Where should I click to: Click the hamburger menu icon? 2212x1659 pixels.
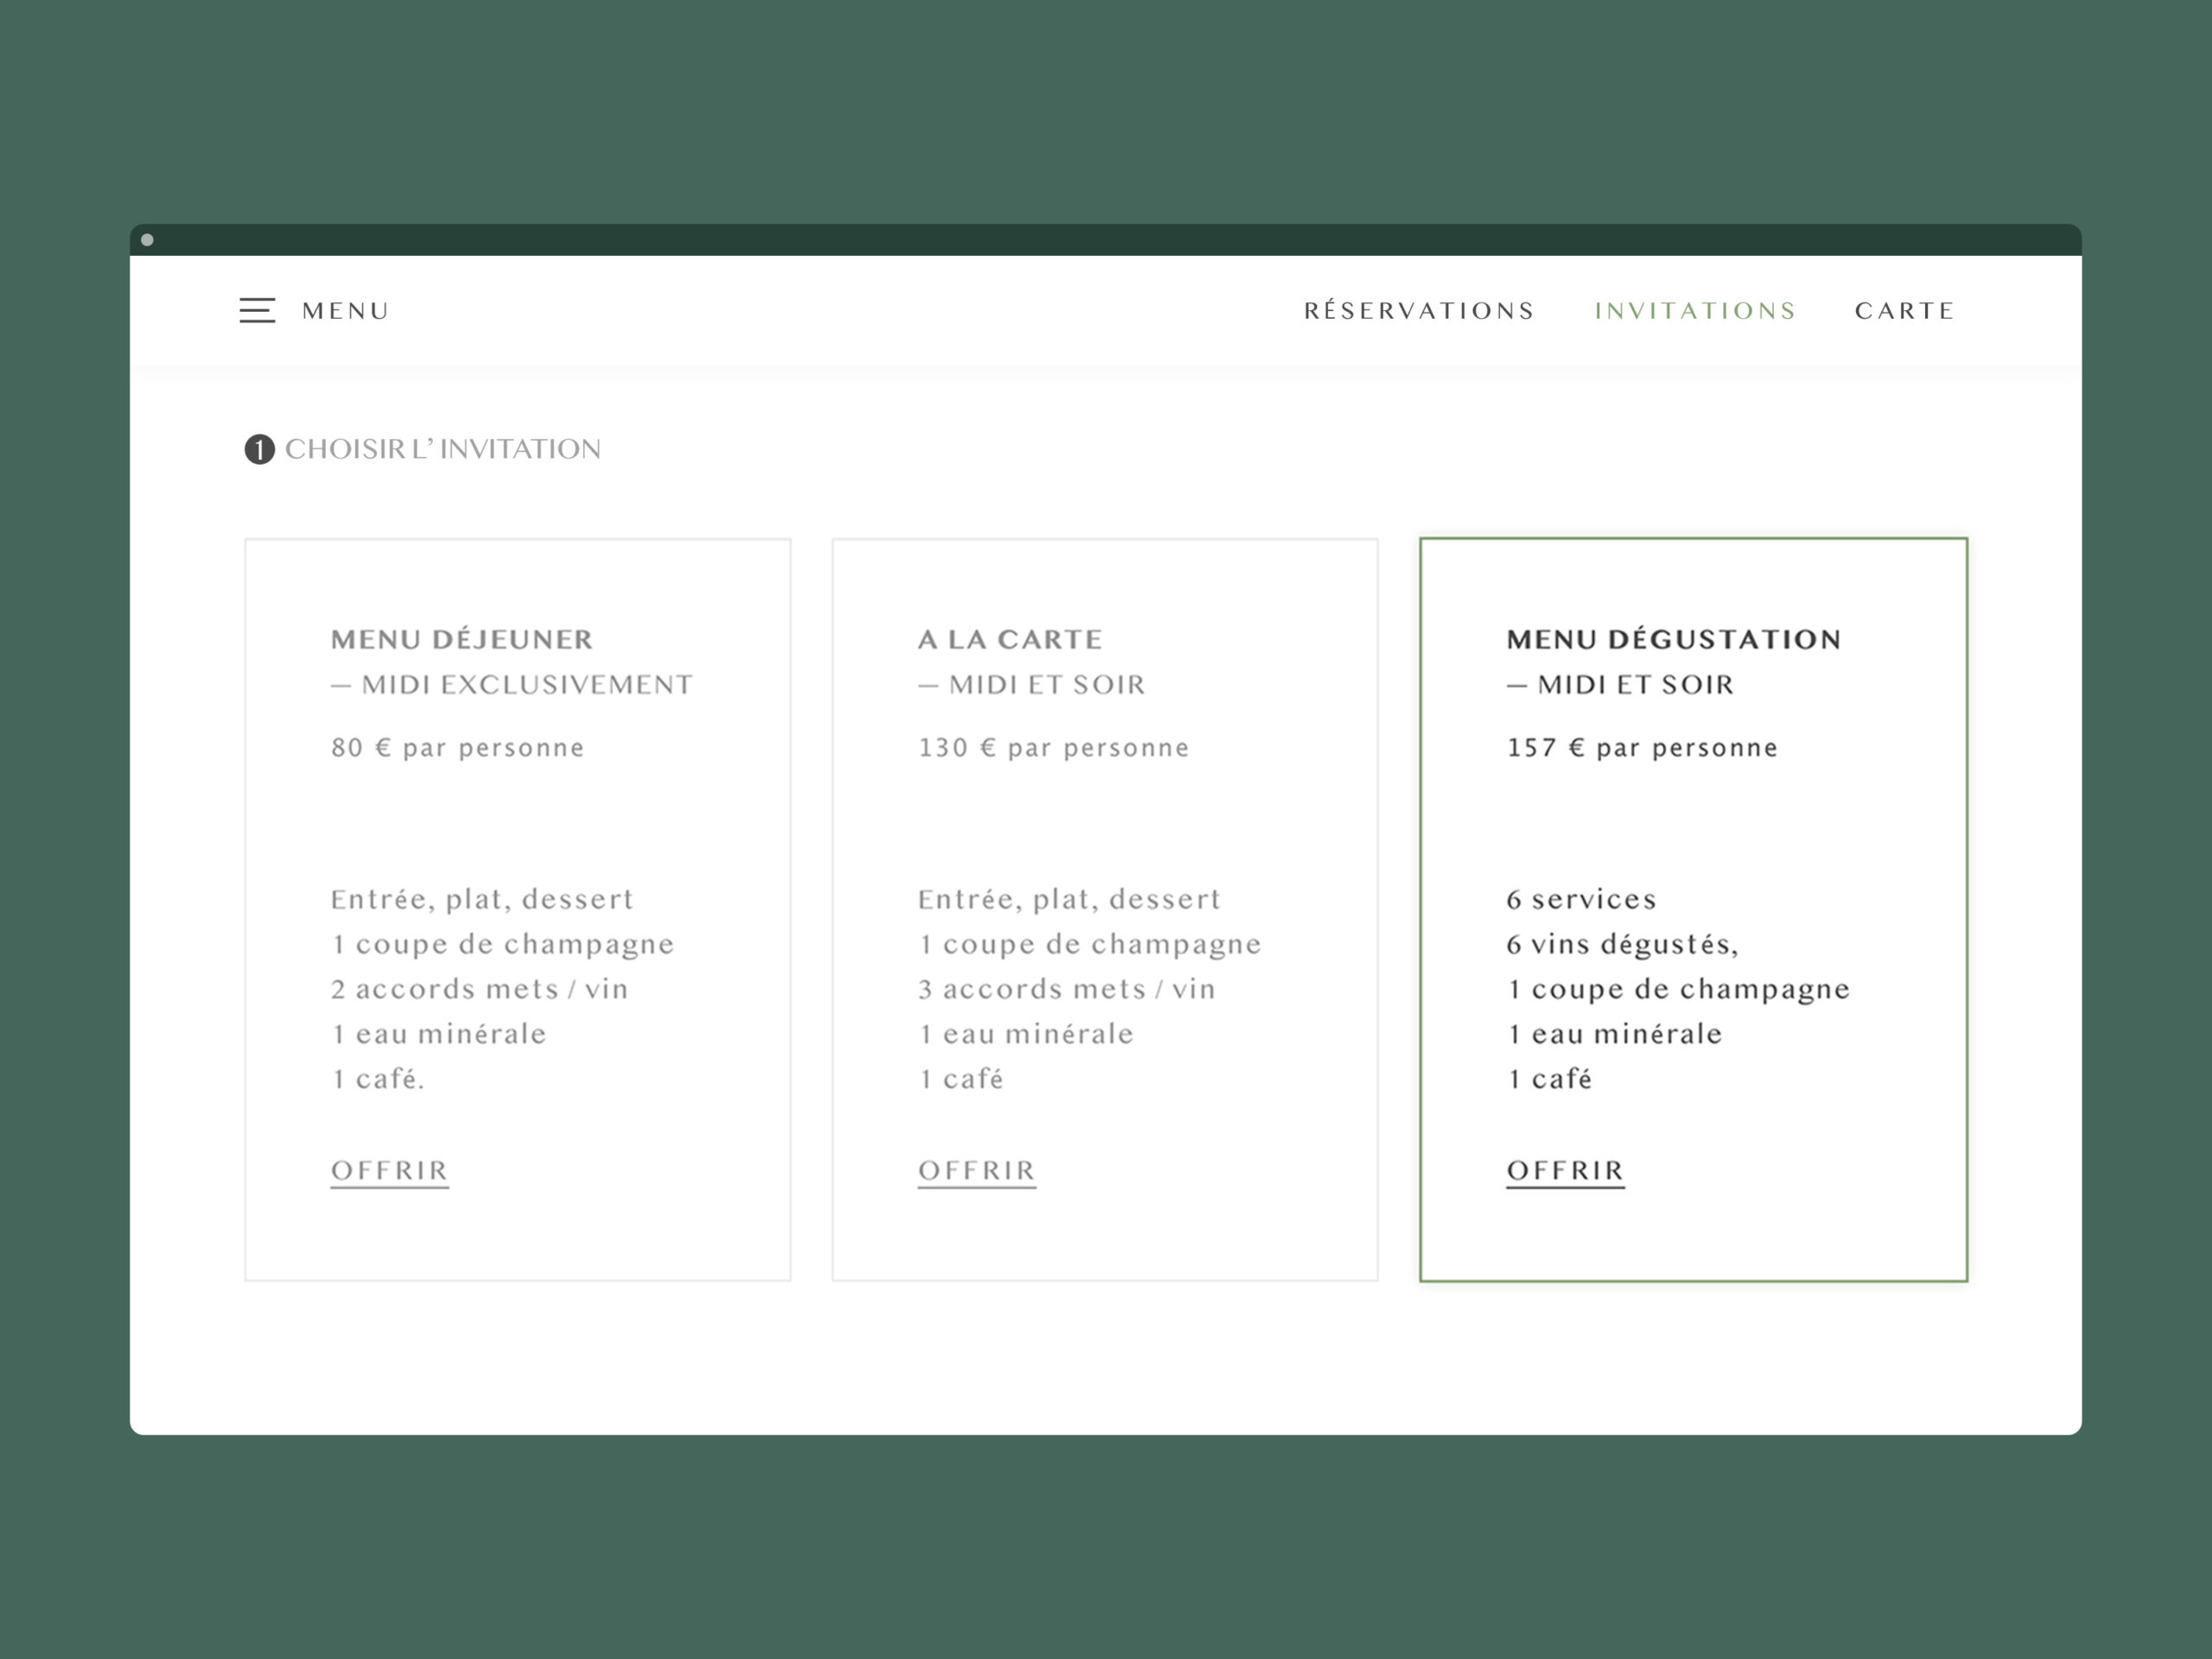tap(257, 310)
